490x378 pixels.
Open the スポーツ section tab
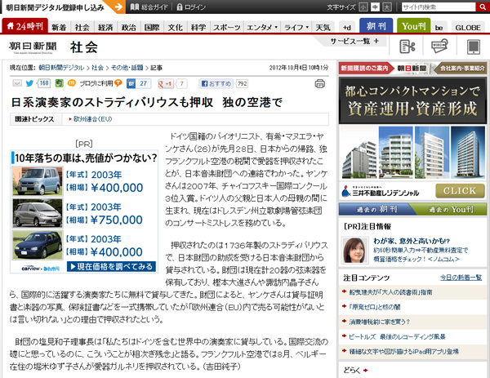[x=227, y=28]
